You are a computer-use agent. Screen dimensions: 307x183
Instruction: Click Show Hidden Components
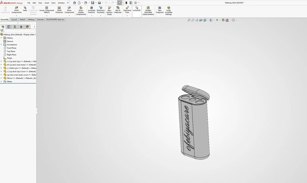81,11
